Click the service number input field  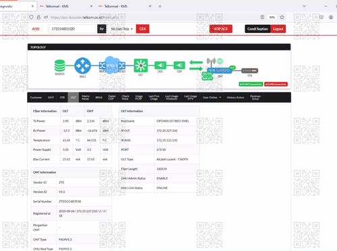point(72,29)
